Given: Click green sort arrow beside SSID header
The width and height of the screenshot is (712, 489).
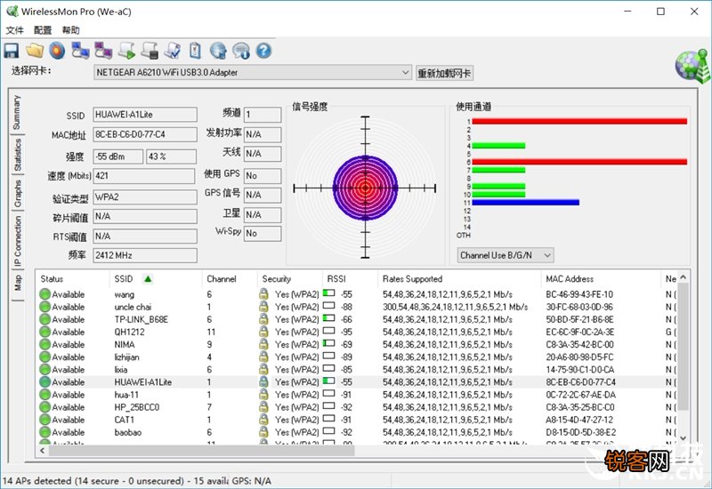Looking at the screenshot, I should [x=148, y=278].
